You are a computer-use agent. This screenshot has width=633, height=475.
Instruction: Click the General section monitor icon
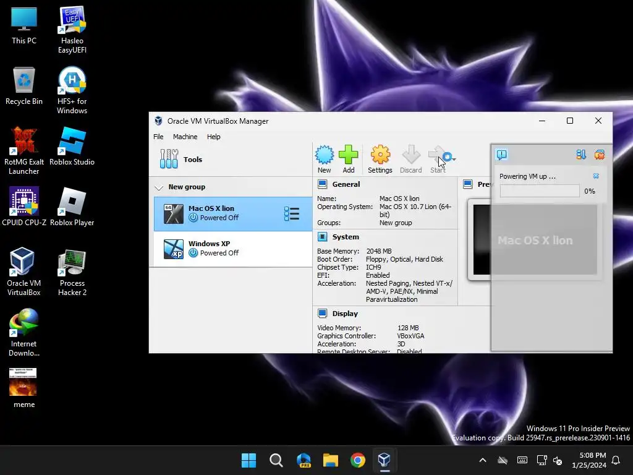tap(322, 184)
